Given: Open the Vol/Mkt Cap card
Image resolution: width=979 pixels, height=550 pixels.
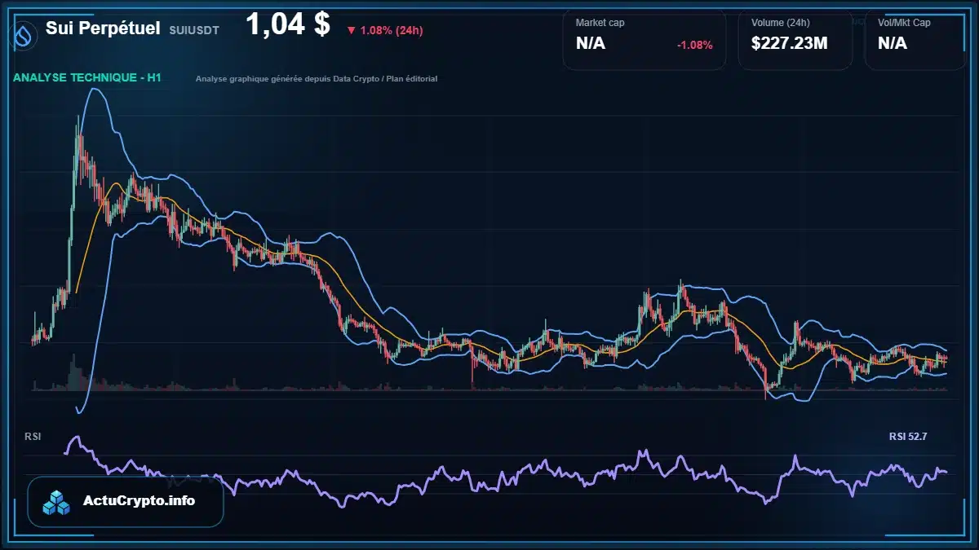Looking at the screenshot, I should pyautogui.click(x=916, y=39).
